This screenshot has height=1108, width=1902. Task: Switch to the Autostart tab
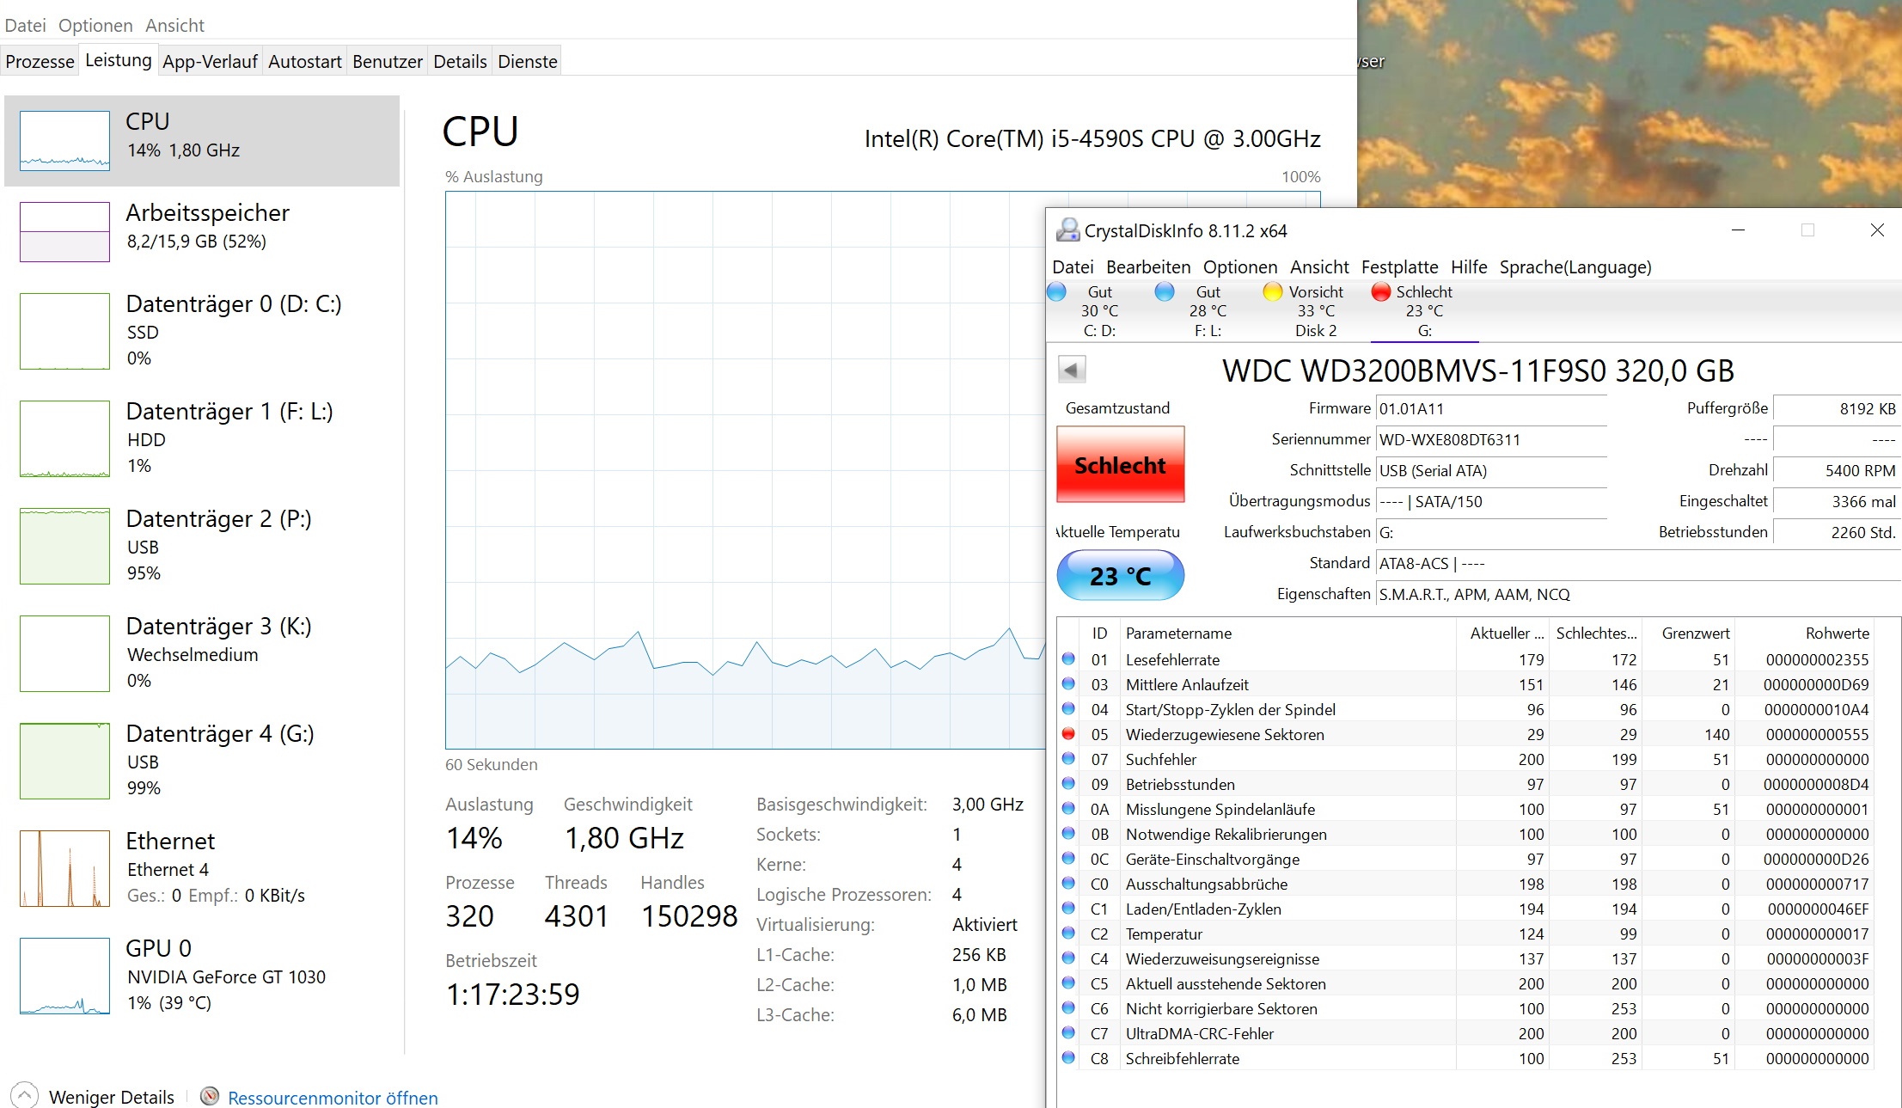tap(304, 61)
